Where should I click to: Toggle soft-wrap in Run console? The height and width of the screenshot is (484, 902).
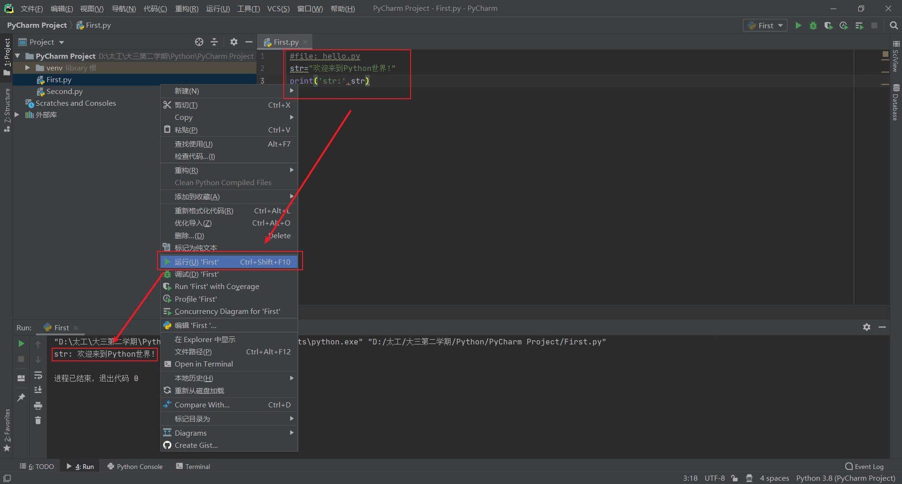(38, 375)
